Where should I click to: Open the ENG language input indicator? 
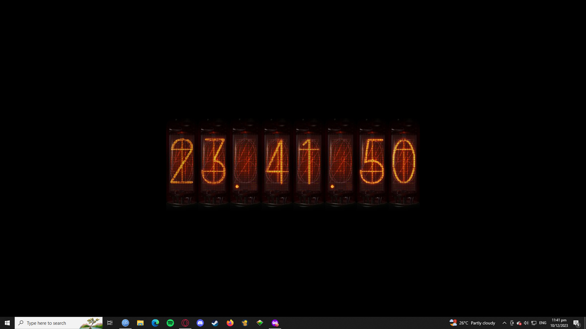[x=543, y=323]
